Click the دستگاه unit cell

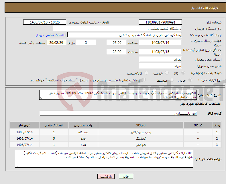point(83,132)
